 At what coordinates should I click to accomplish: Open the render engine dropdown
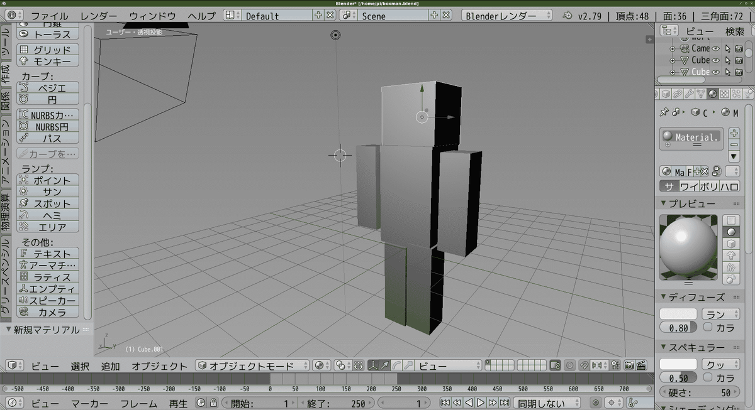507,16
